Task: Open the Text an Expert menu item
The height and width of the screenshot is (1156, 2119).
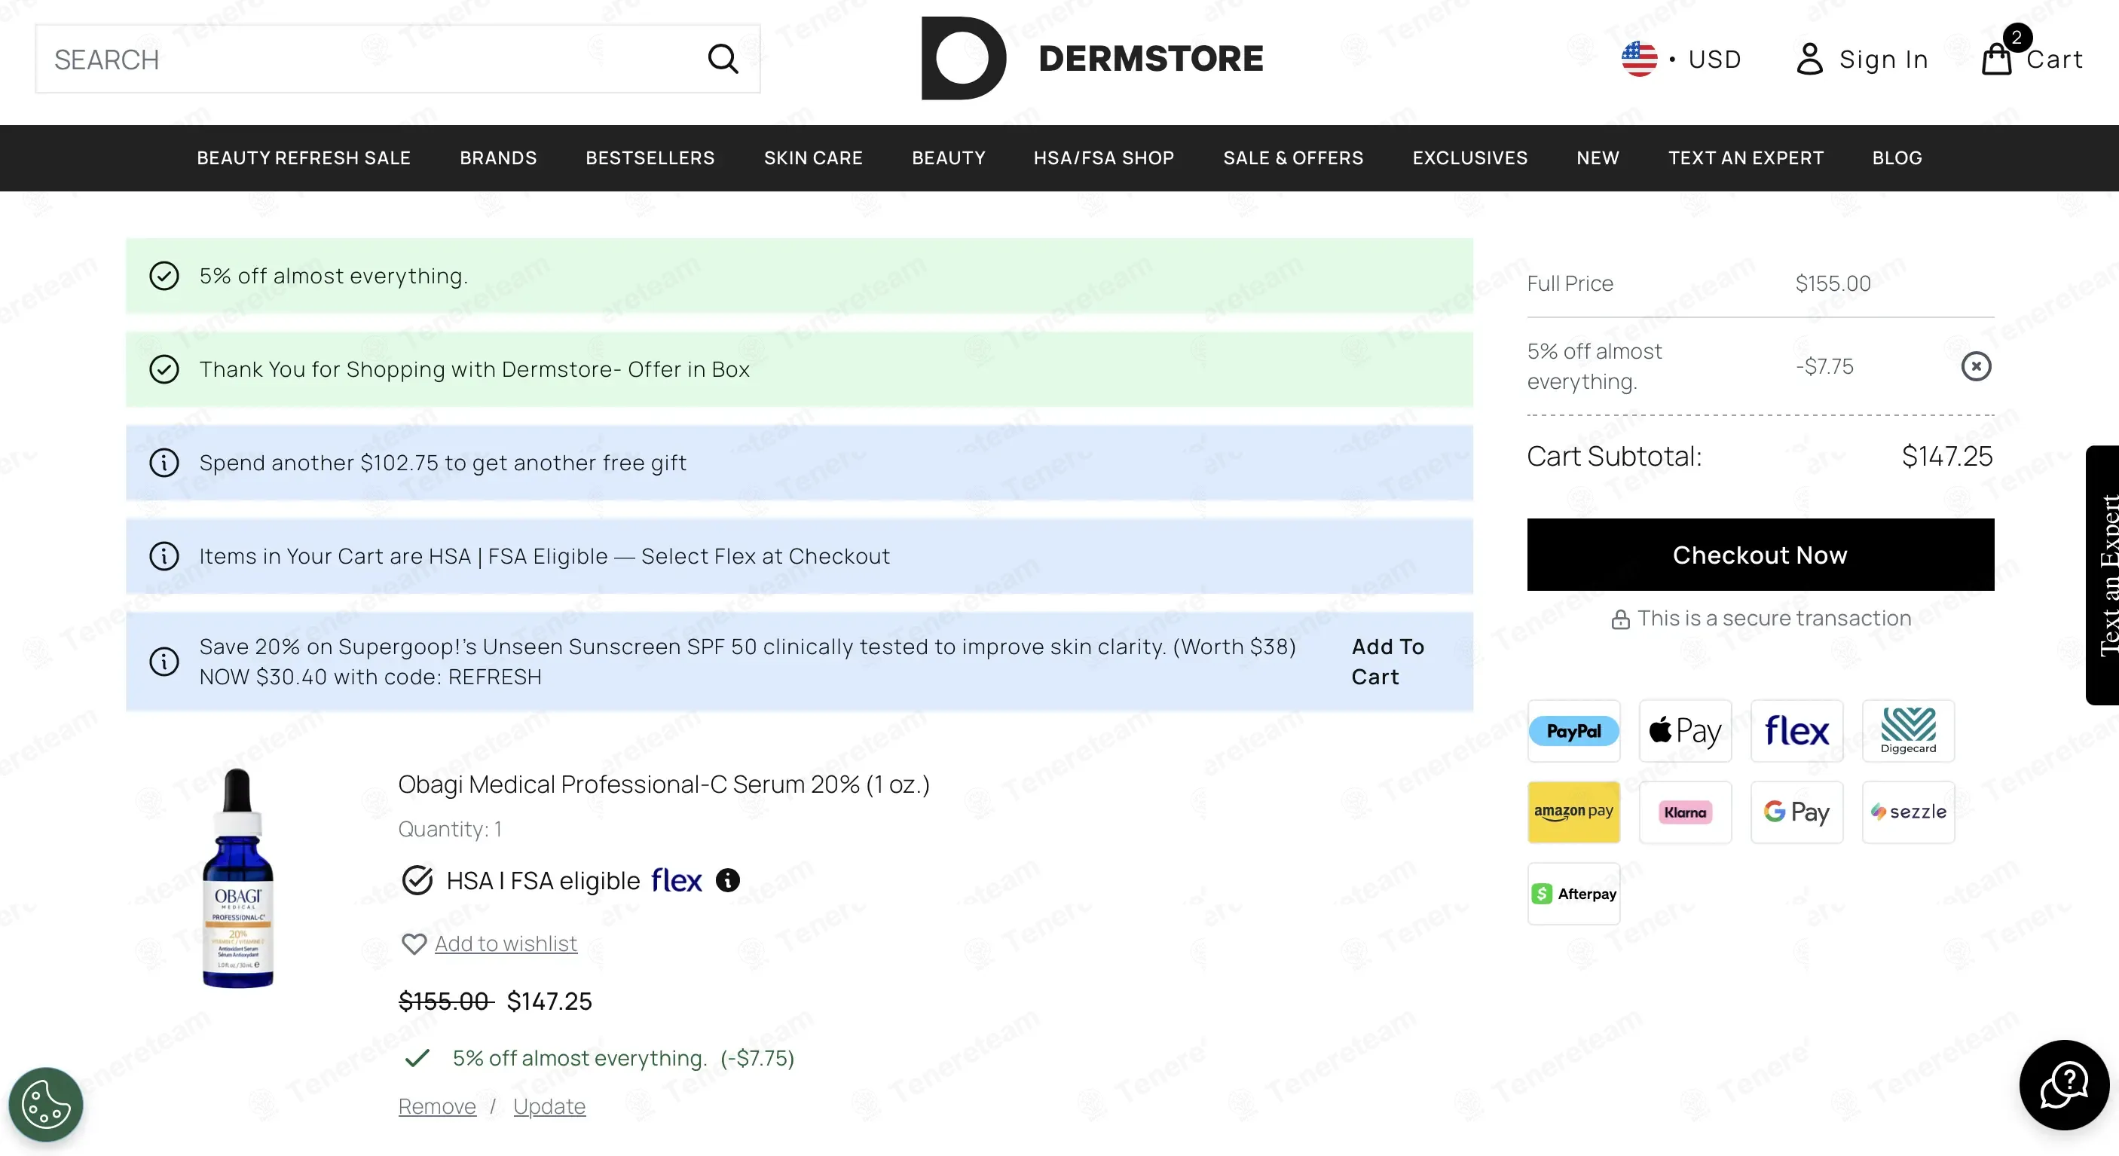Action: coord(1745,158)
